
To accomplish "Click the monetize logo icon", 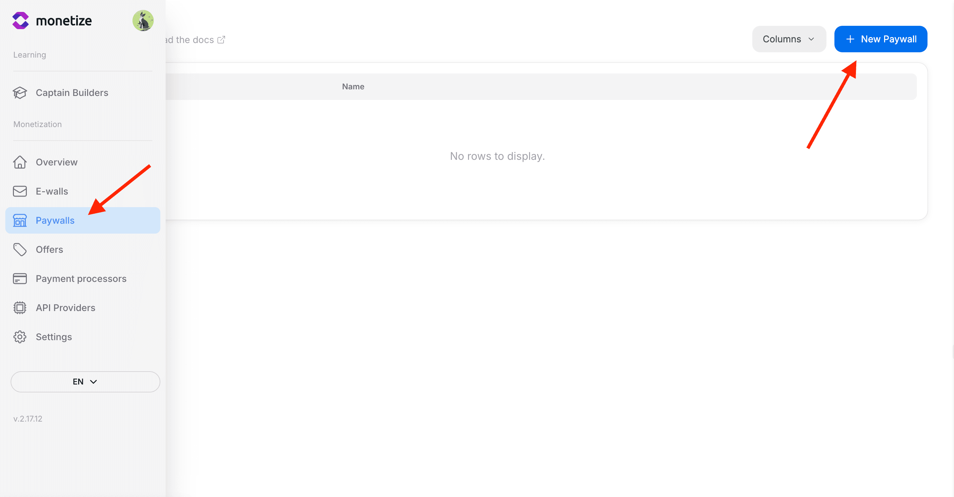I will tap(20, 21).
